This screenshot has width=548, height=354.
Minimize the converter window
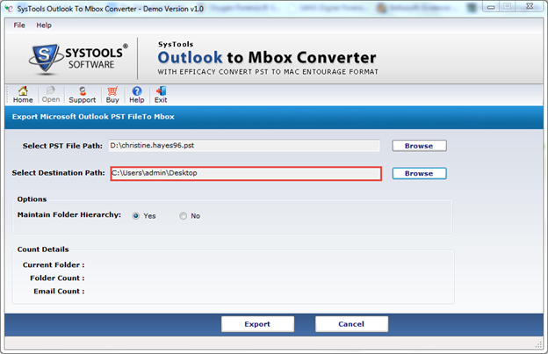coord(491,7)
